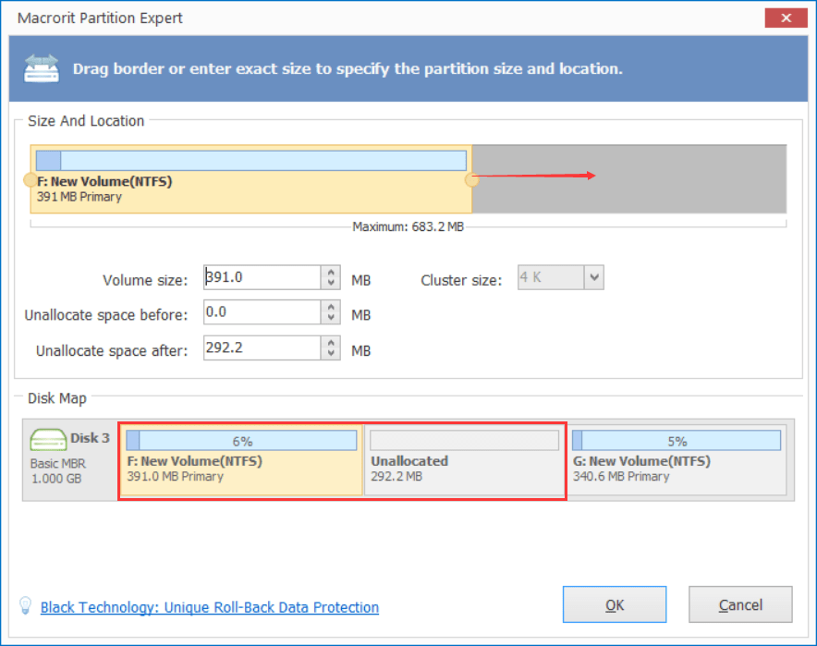Select F: New Volume in the Disk Map

241,460
